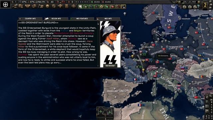Image resolution: width=213 pixels, height=120 pixels.
Task: Switch to the Mod Features tab
Action: tap(82, 19)
